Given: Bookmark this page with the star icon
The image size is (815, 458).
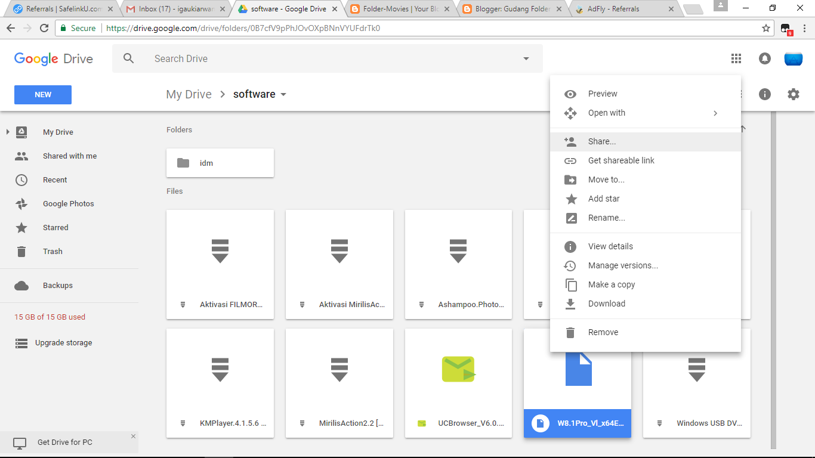Looking at the screenshot, I should pos(766,28).
